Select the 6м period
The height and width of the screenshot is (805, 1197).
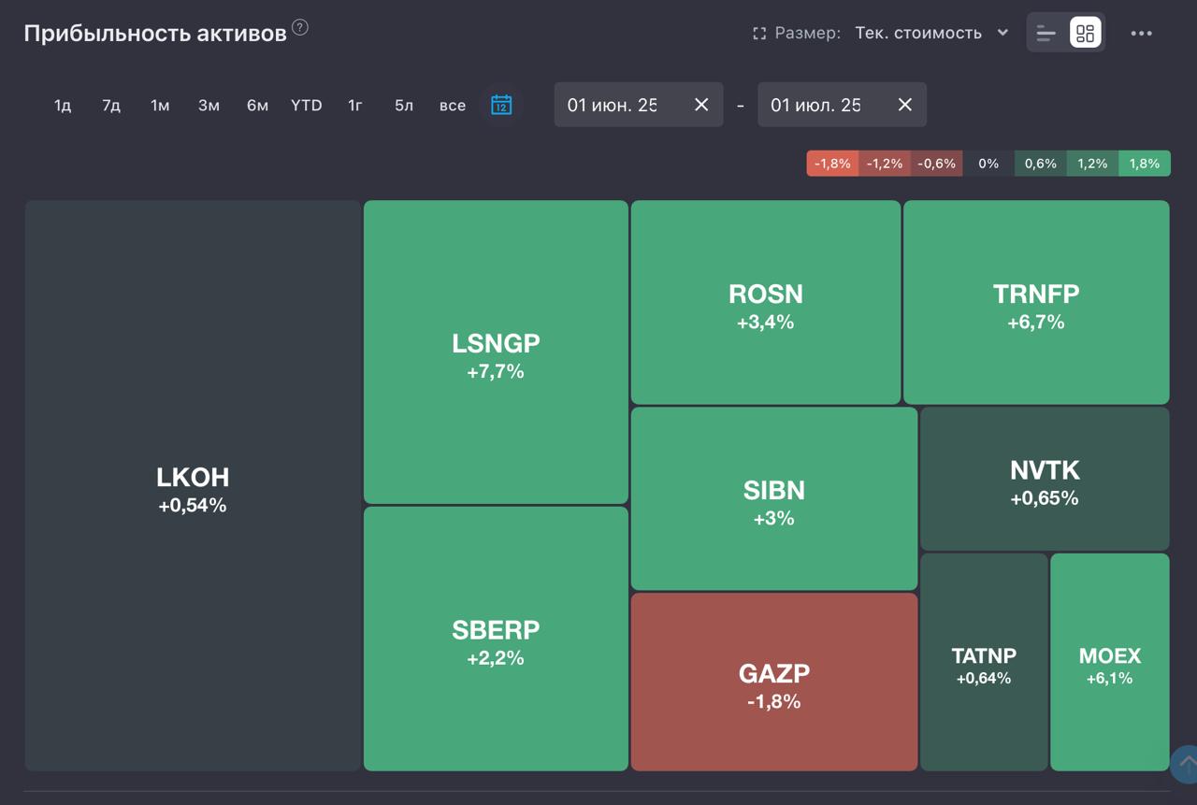point(257,105)
